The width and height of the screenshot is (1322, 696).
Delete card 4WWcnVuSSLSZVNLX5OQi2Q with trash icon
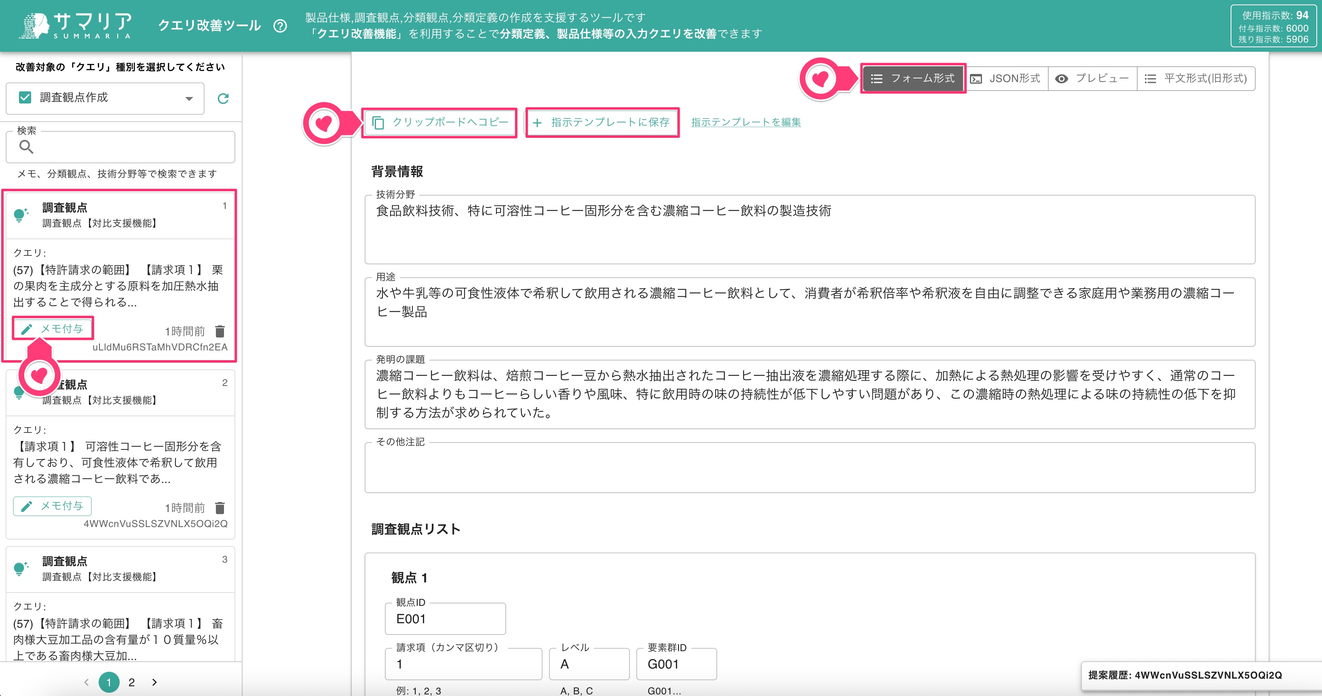(220, 508)
